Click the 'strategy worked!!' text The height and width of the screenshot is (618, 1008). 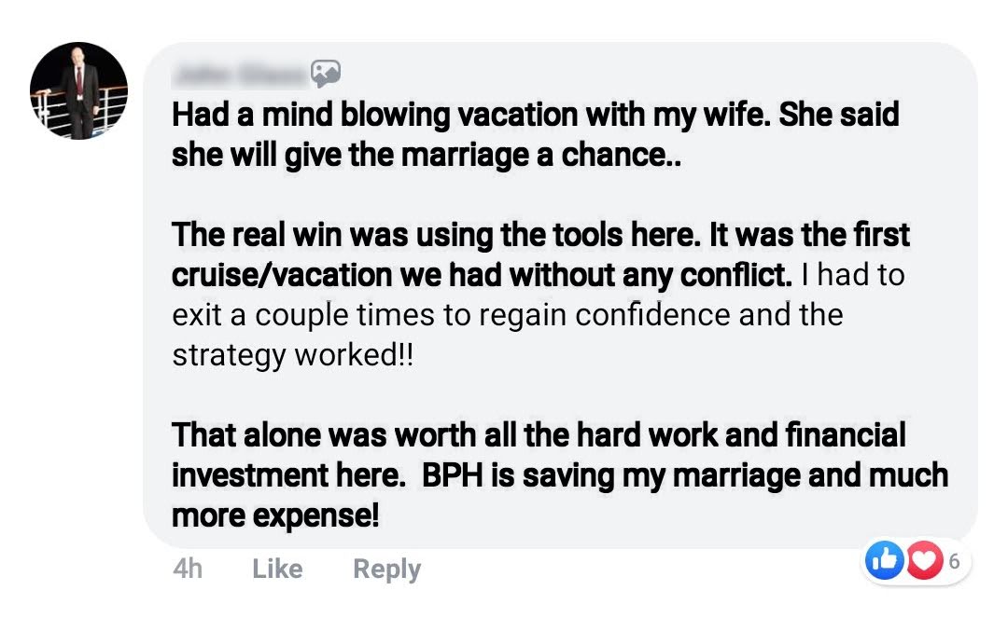[x=291, y=355]
